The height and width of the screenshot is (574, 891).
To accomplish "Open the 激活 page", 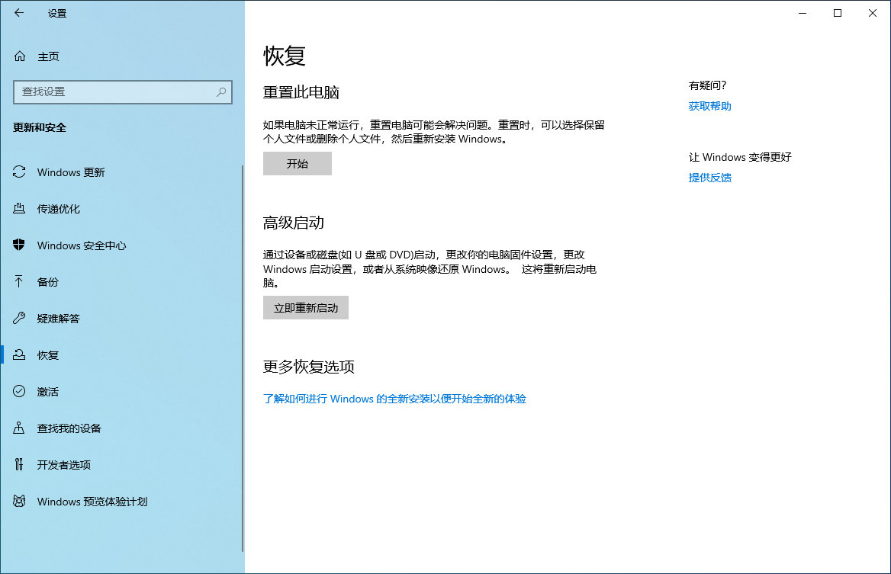I will (x=51, y=392).
